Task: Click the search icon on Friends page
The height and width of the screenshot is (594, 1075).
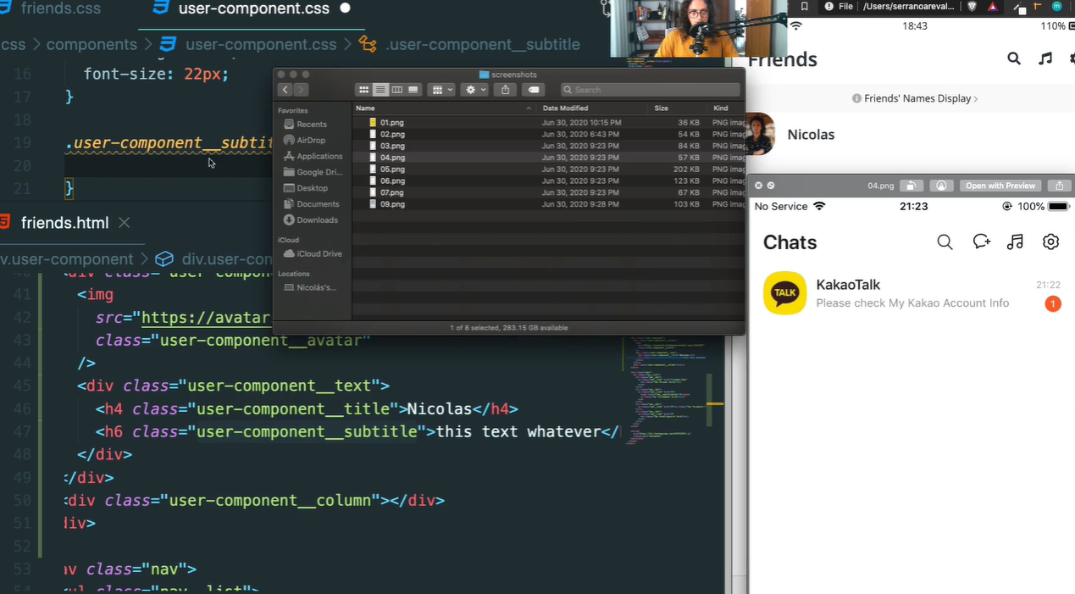Action: click(x=1014, y=58)
